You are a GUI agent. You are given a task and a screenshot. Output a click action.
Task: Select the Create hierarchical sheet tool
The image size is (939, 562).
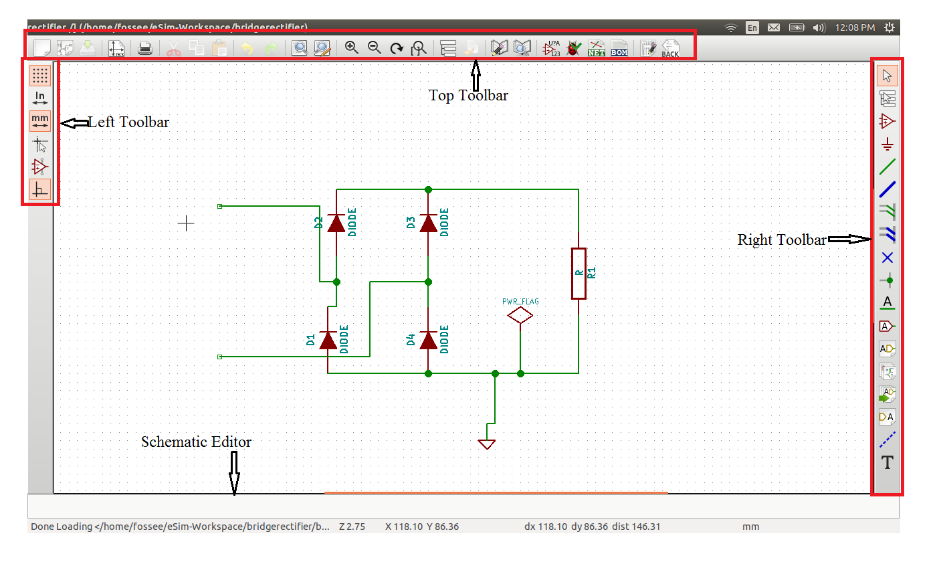(887, 371)
